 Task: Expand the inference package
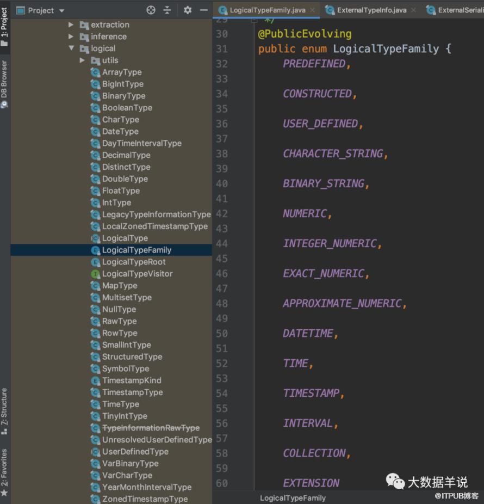[71, 36]
